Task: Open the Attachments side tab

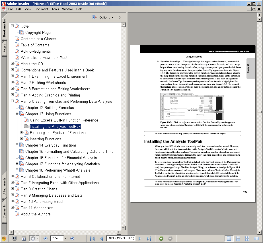Action: coord(4,186)
